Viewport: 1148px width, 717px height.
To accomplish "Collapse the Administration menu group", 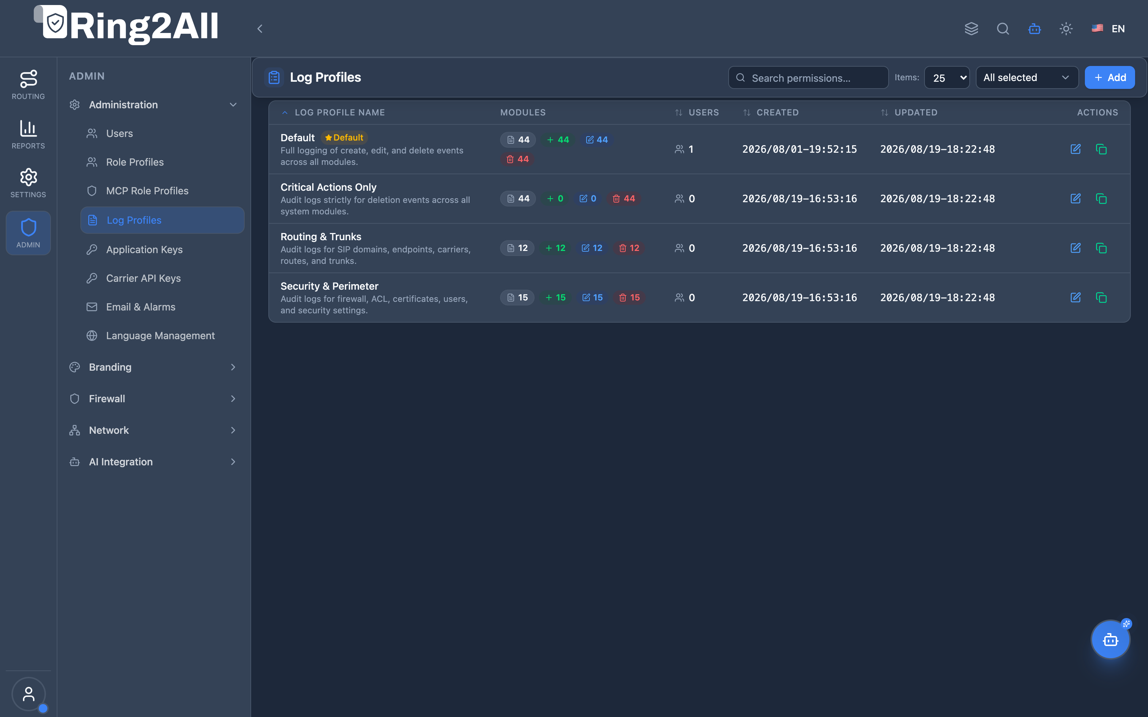I will 153,105.
